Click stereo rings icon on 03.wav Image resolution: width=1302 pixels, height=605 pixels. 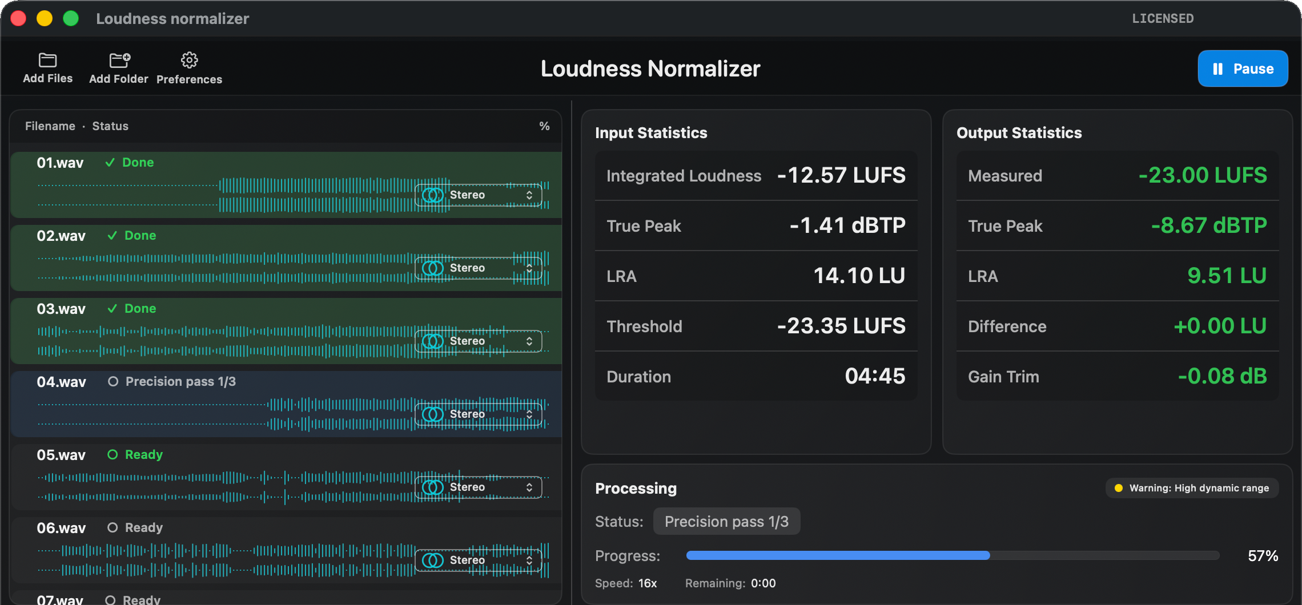pos(432,341)
